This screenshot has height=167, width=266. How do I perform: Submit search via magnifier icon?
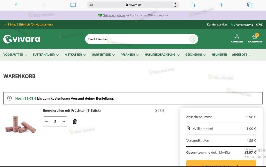pos(193,39)
